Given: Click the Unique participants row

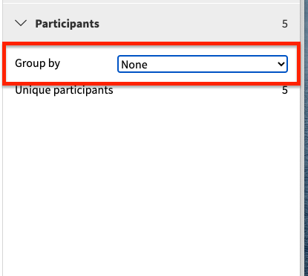Looking at the screenshot, I should coord(151,90).
